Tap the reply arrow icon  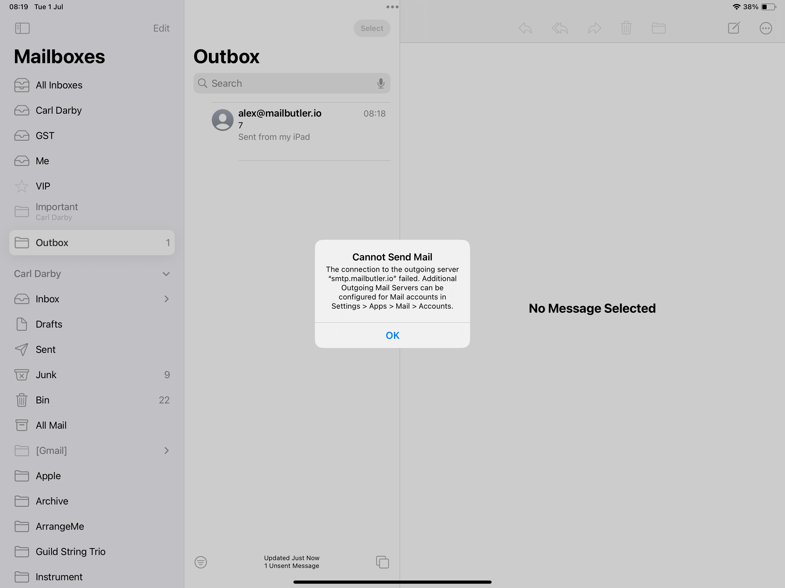coord(525,28)
